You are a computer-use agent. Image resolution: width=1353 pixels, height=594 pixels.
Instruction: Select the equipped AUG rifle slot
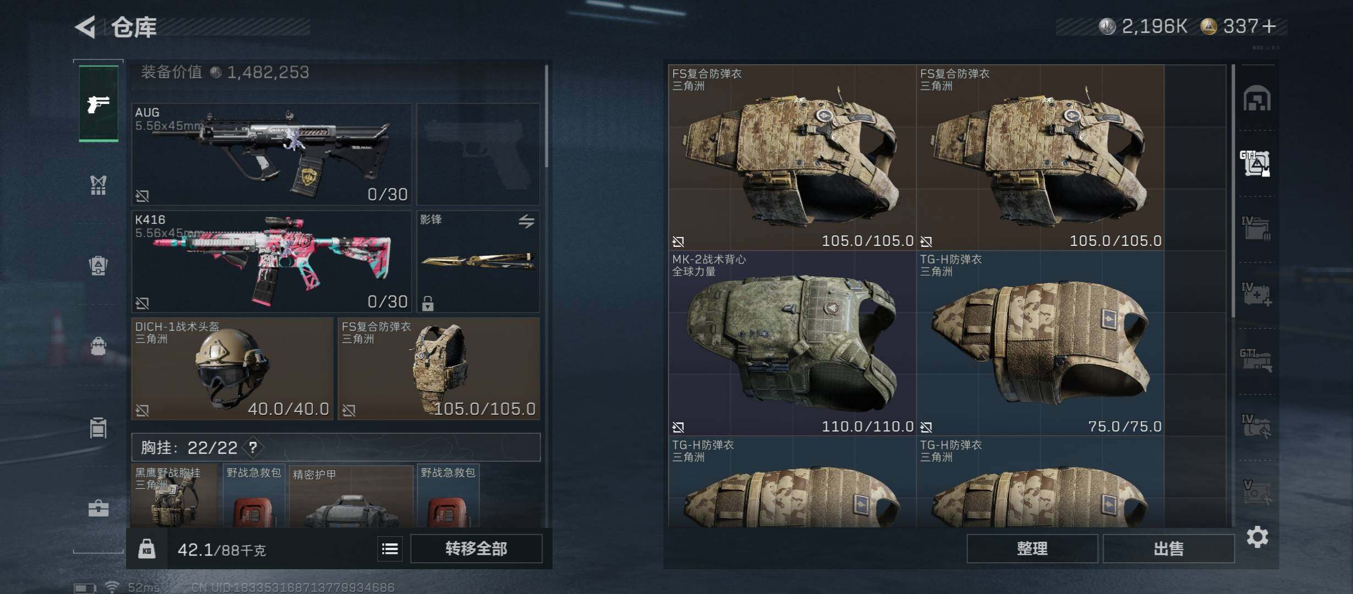[272, 154]
